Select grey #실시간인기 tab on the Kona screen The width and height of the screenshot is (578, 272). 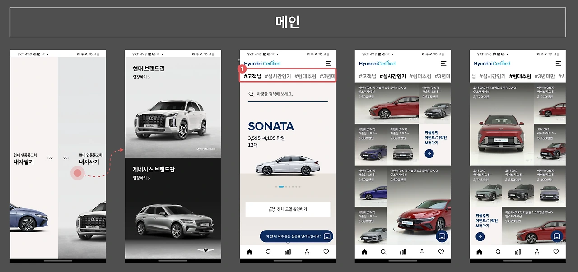coord(493,76)
